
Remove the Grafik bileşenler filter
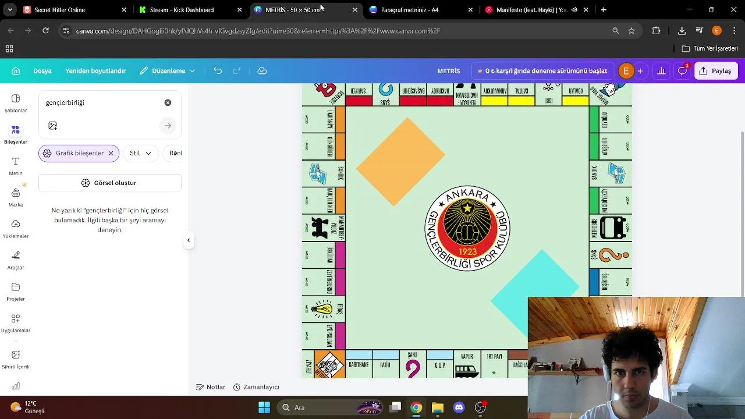point(111,153)
